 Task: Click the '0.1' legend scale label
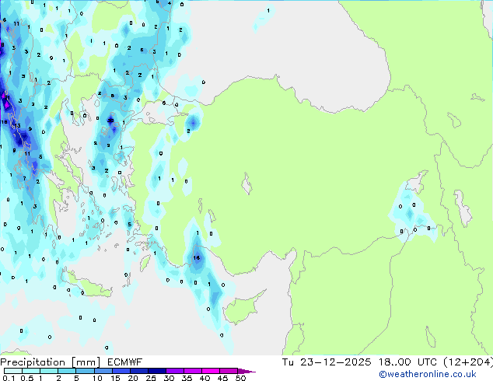pyautogui.click(x=9, y=378)
